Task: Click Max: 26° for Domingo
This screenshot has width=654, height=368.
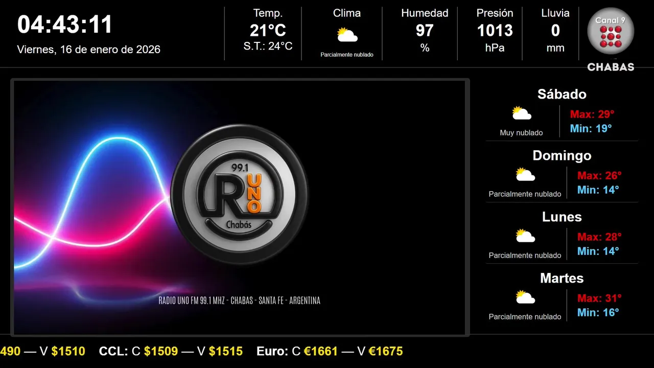Action: click(599, 175)
